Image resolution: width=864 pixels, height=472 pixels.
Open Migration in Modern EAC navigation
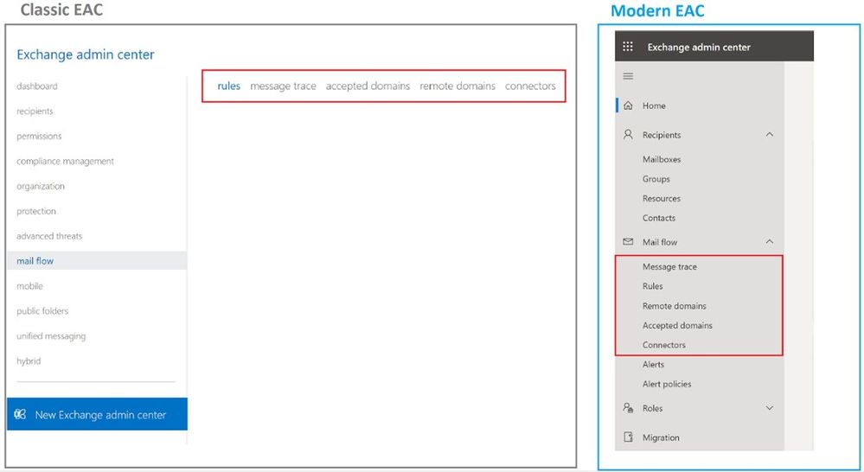pos(661,437)
